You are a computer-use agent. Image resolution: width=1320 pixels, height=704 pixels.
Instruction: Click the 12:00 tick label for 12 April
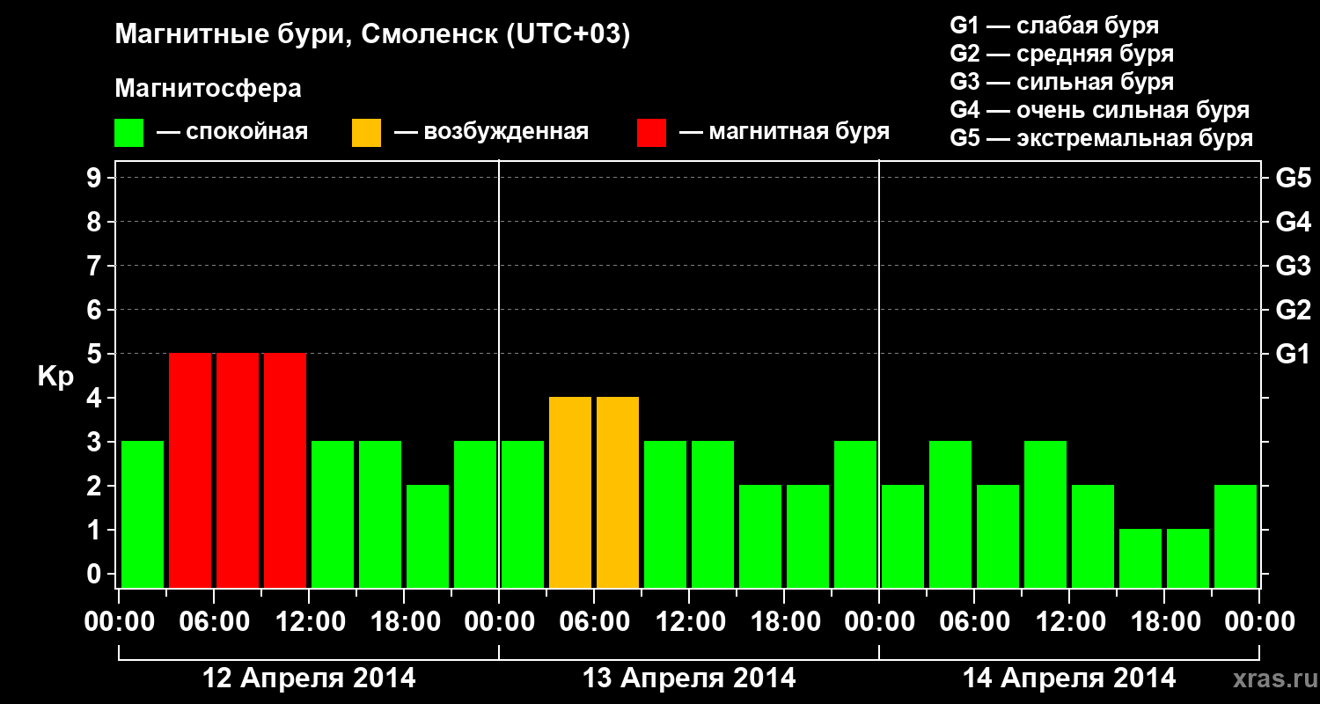(x=309, y=622)
